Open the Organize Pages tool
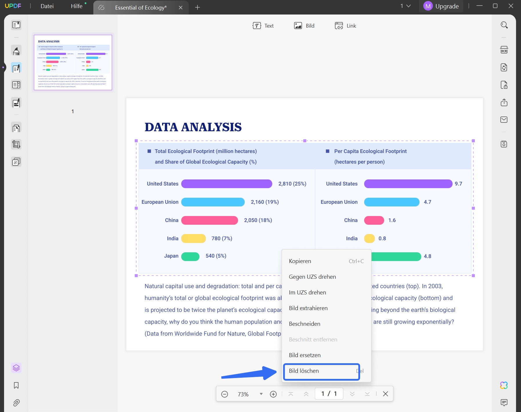 16,128
